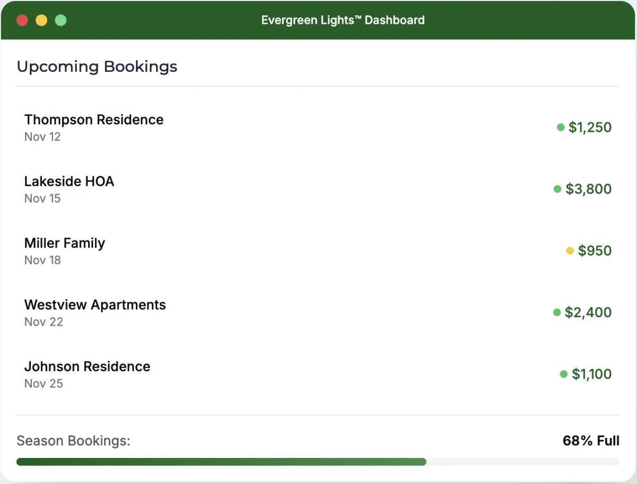This screenshot has width=637, height=484.
Task: Click the yellow pending dot beside $950
Action: click(x=570, y=251)
